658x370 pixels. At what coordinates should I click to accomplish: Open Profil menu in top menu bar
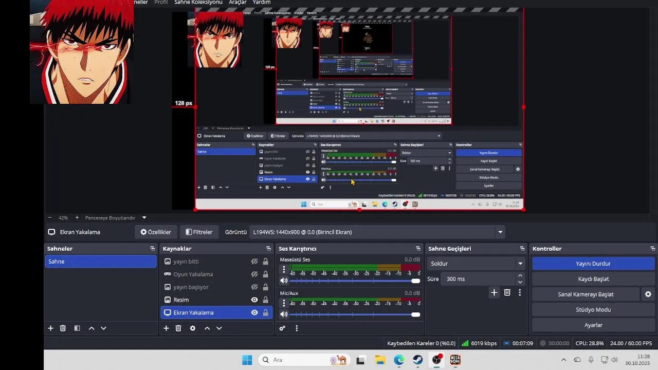click(x=161, y=3)
